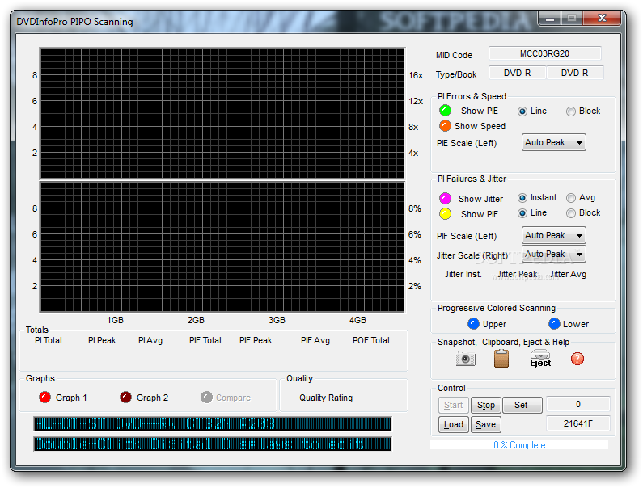Viewport: 643px width, 488px height.
Task: Click the field showing 21641F
Action: coord(577,423)
